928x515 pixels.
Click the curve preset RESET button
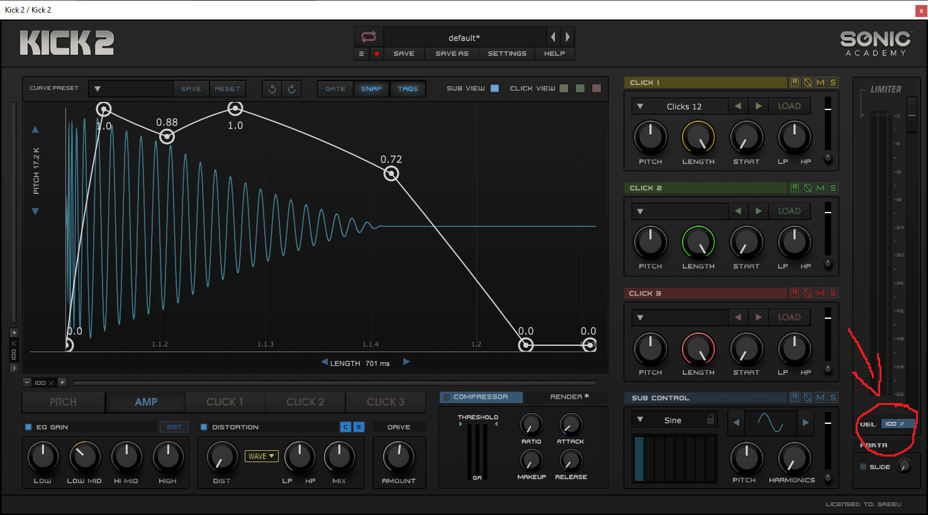228,89
